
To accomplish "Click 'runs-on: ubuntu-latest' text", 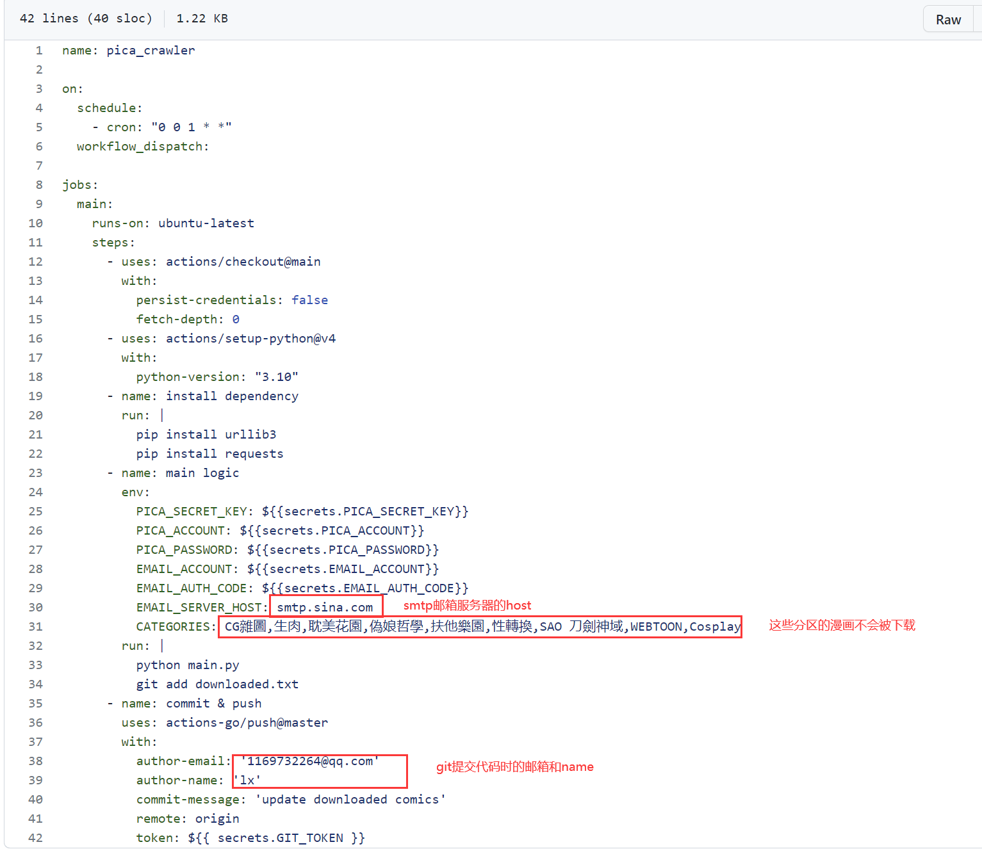I will tap(173, 223).
